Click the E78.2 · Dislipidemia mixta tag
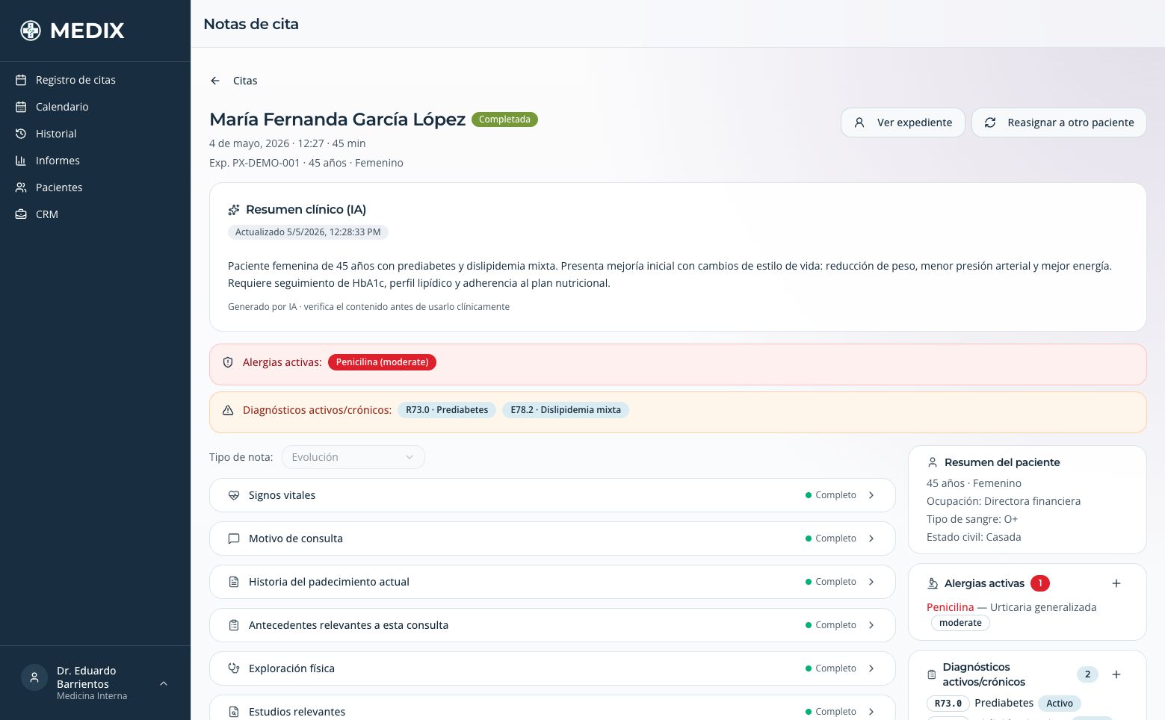Viewport: 1165px width, 720px height. 566,410
